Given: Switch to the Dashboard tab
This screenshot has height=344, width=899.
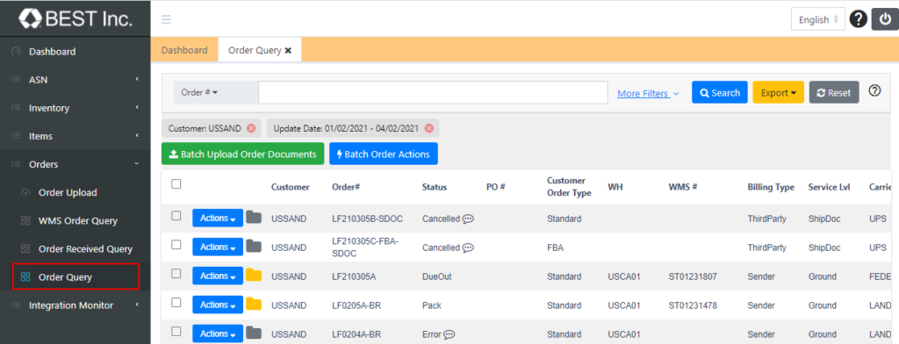Looking at the screenshot, I should (184, 50).
